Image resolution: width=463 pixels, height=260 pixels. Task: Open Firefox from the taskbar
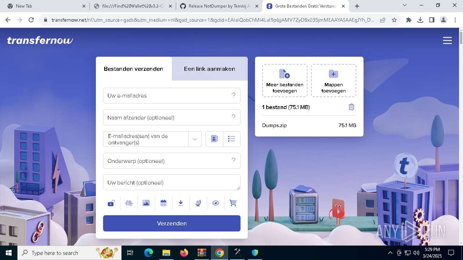point(184,253)
